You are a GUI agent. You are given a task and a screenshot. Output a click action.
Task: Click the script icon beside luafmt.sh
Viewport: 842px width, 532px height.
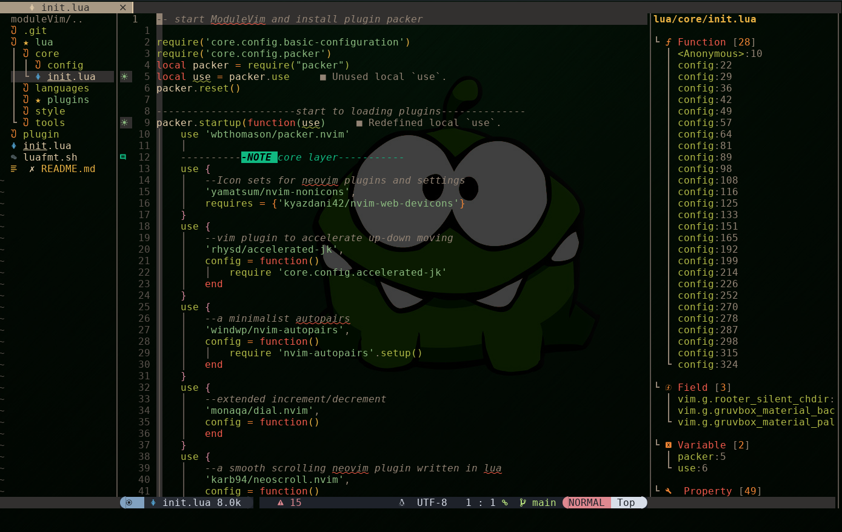click(14, 158)
